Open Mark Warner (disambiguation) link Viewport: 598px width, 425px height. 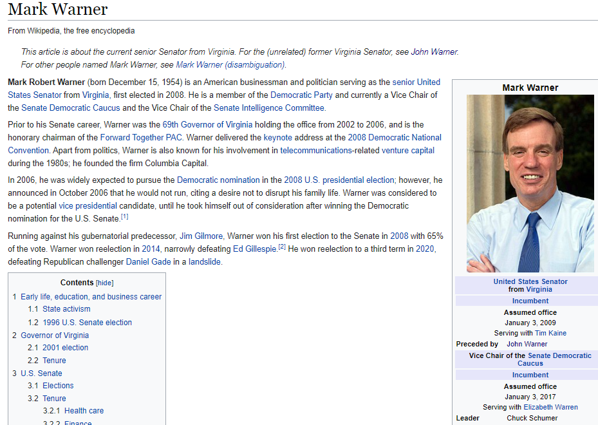pyautogui.click(x=230, y=65)
